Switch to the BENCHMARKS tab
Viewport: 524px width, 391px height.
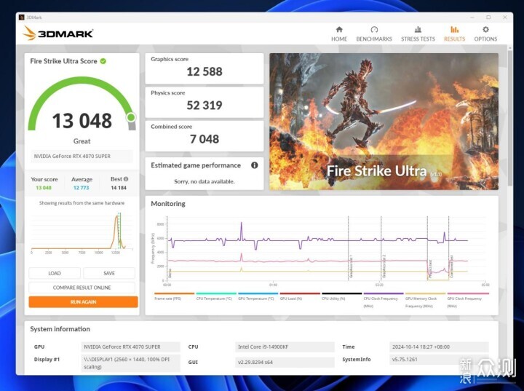click(x=374, y=33)
